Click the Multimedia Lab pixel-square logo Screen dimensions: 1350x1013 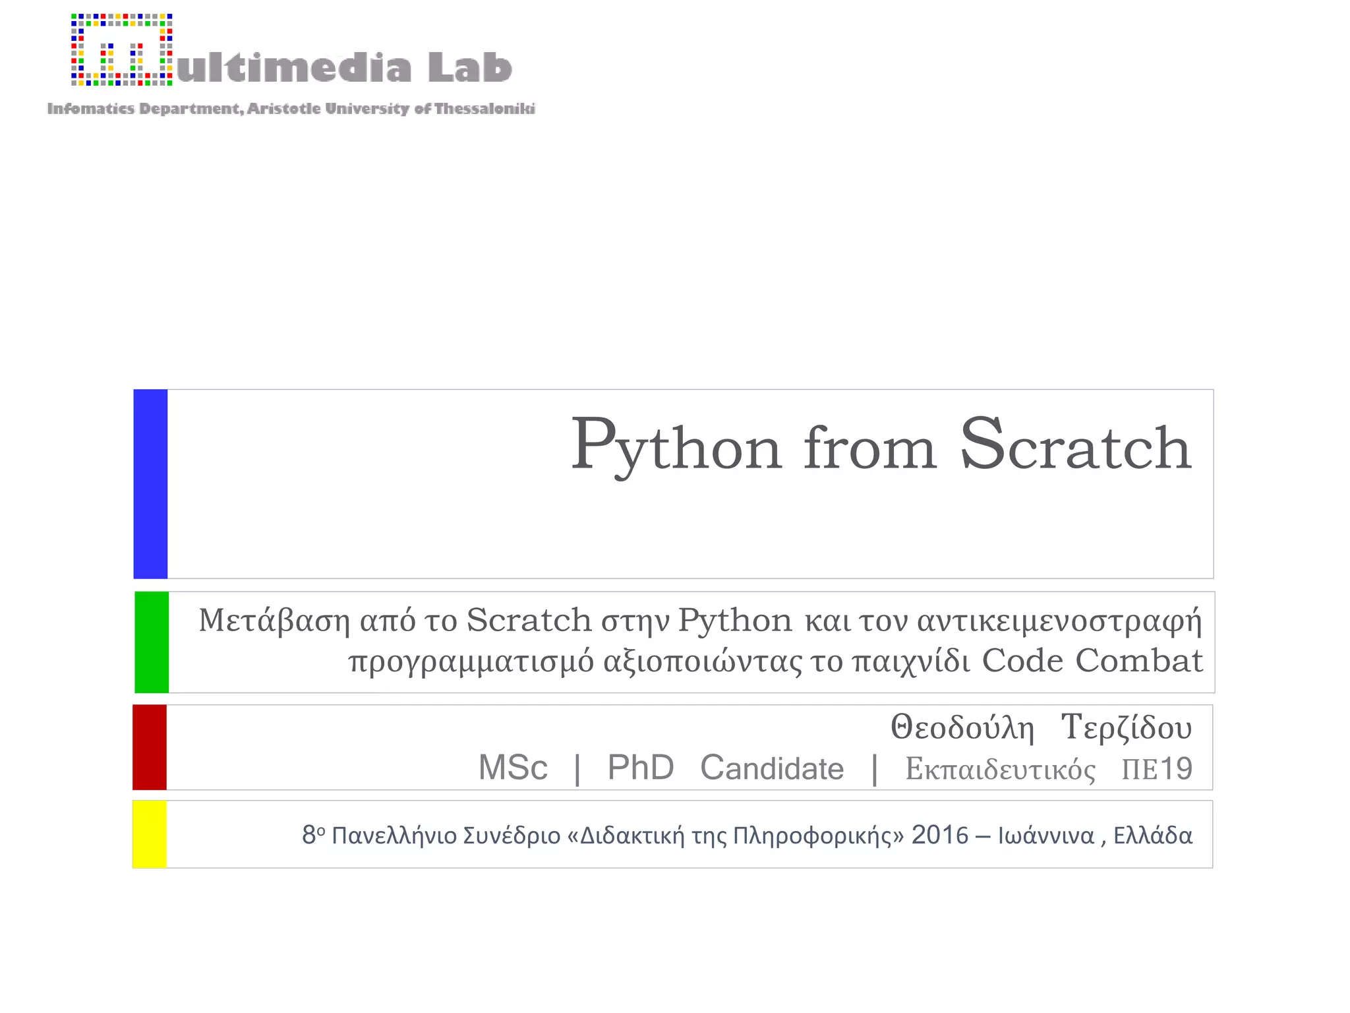point(122,50)
